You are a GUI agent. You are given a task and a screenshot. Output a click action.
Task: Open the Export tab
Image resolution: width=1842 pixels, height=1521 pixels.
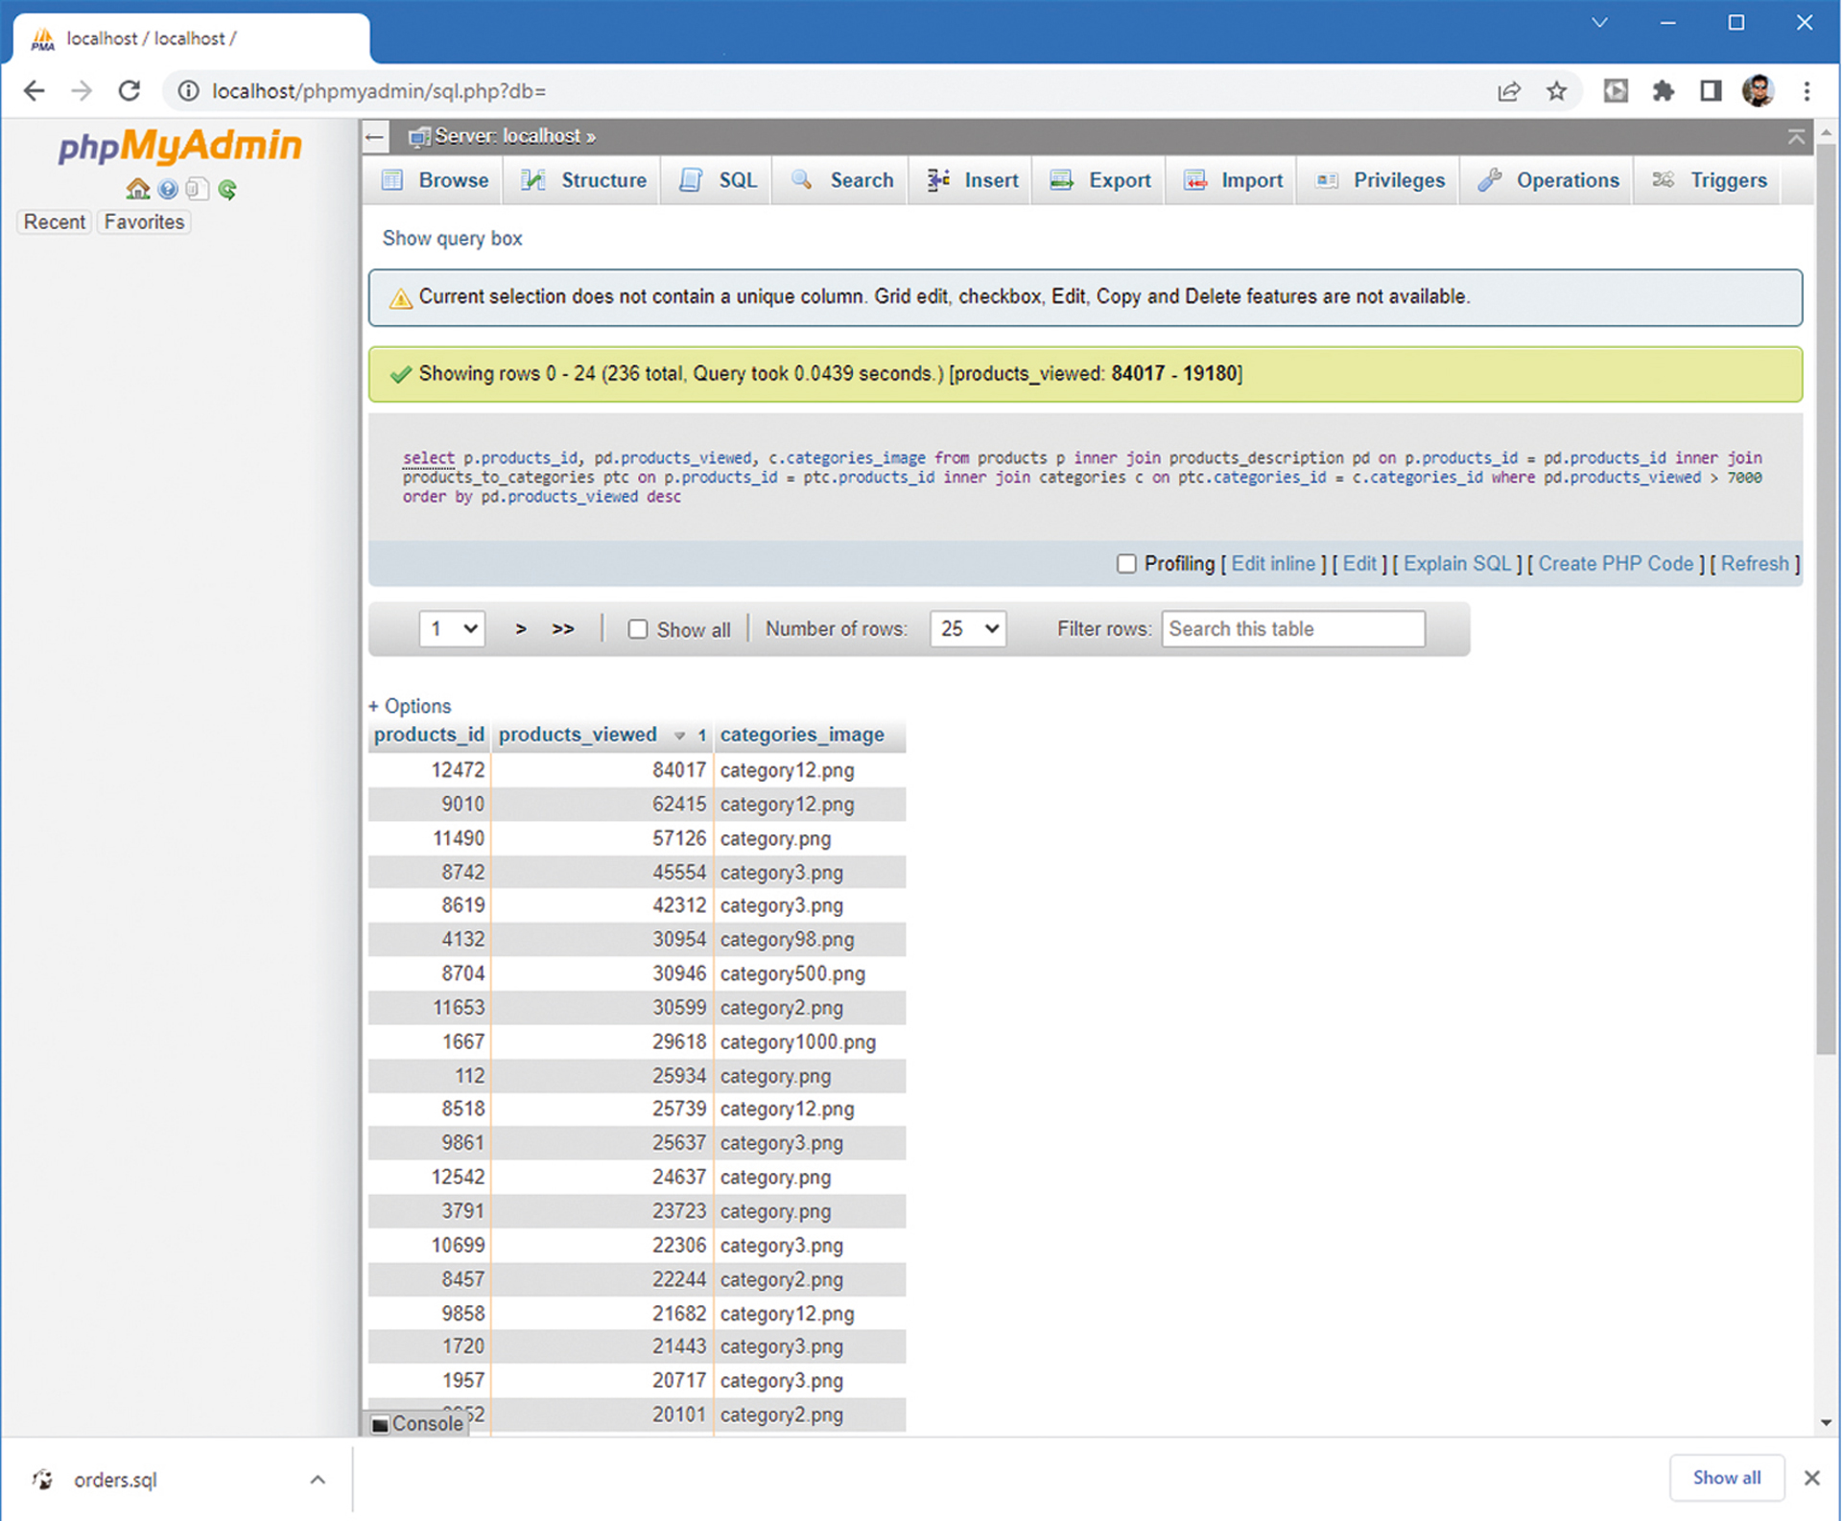1100,180
